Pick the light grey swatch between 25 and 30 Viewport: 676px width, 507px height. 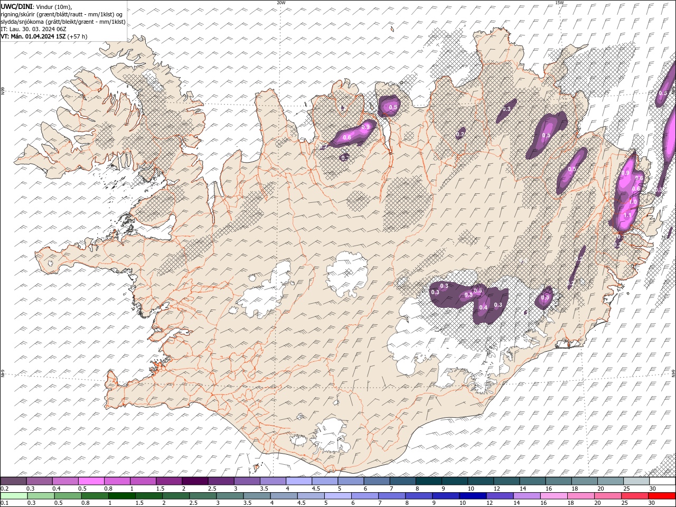click(x=636, y=481)
